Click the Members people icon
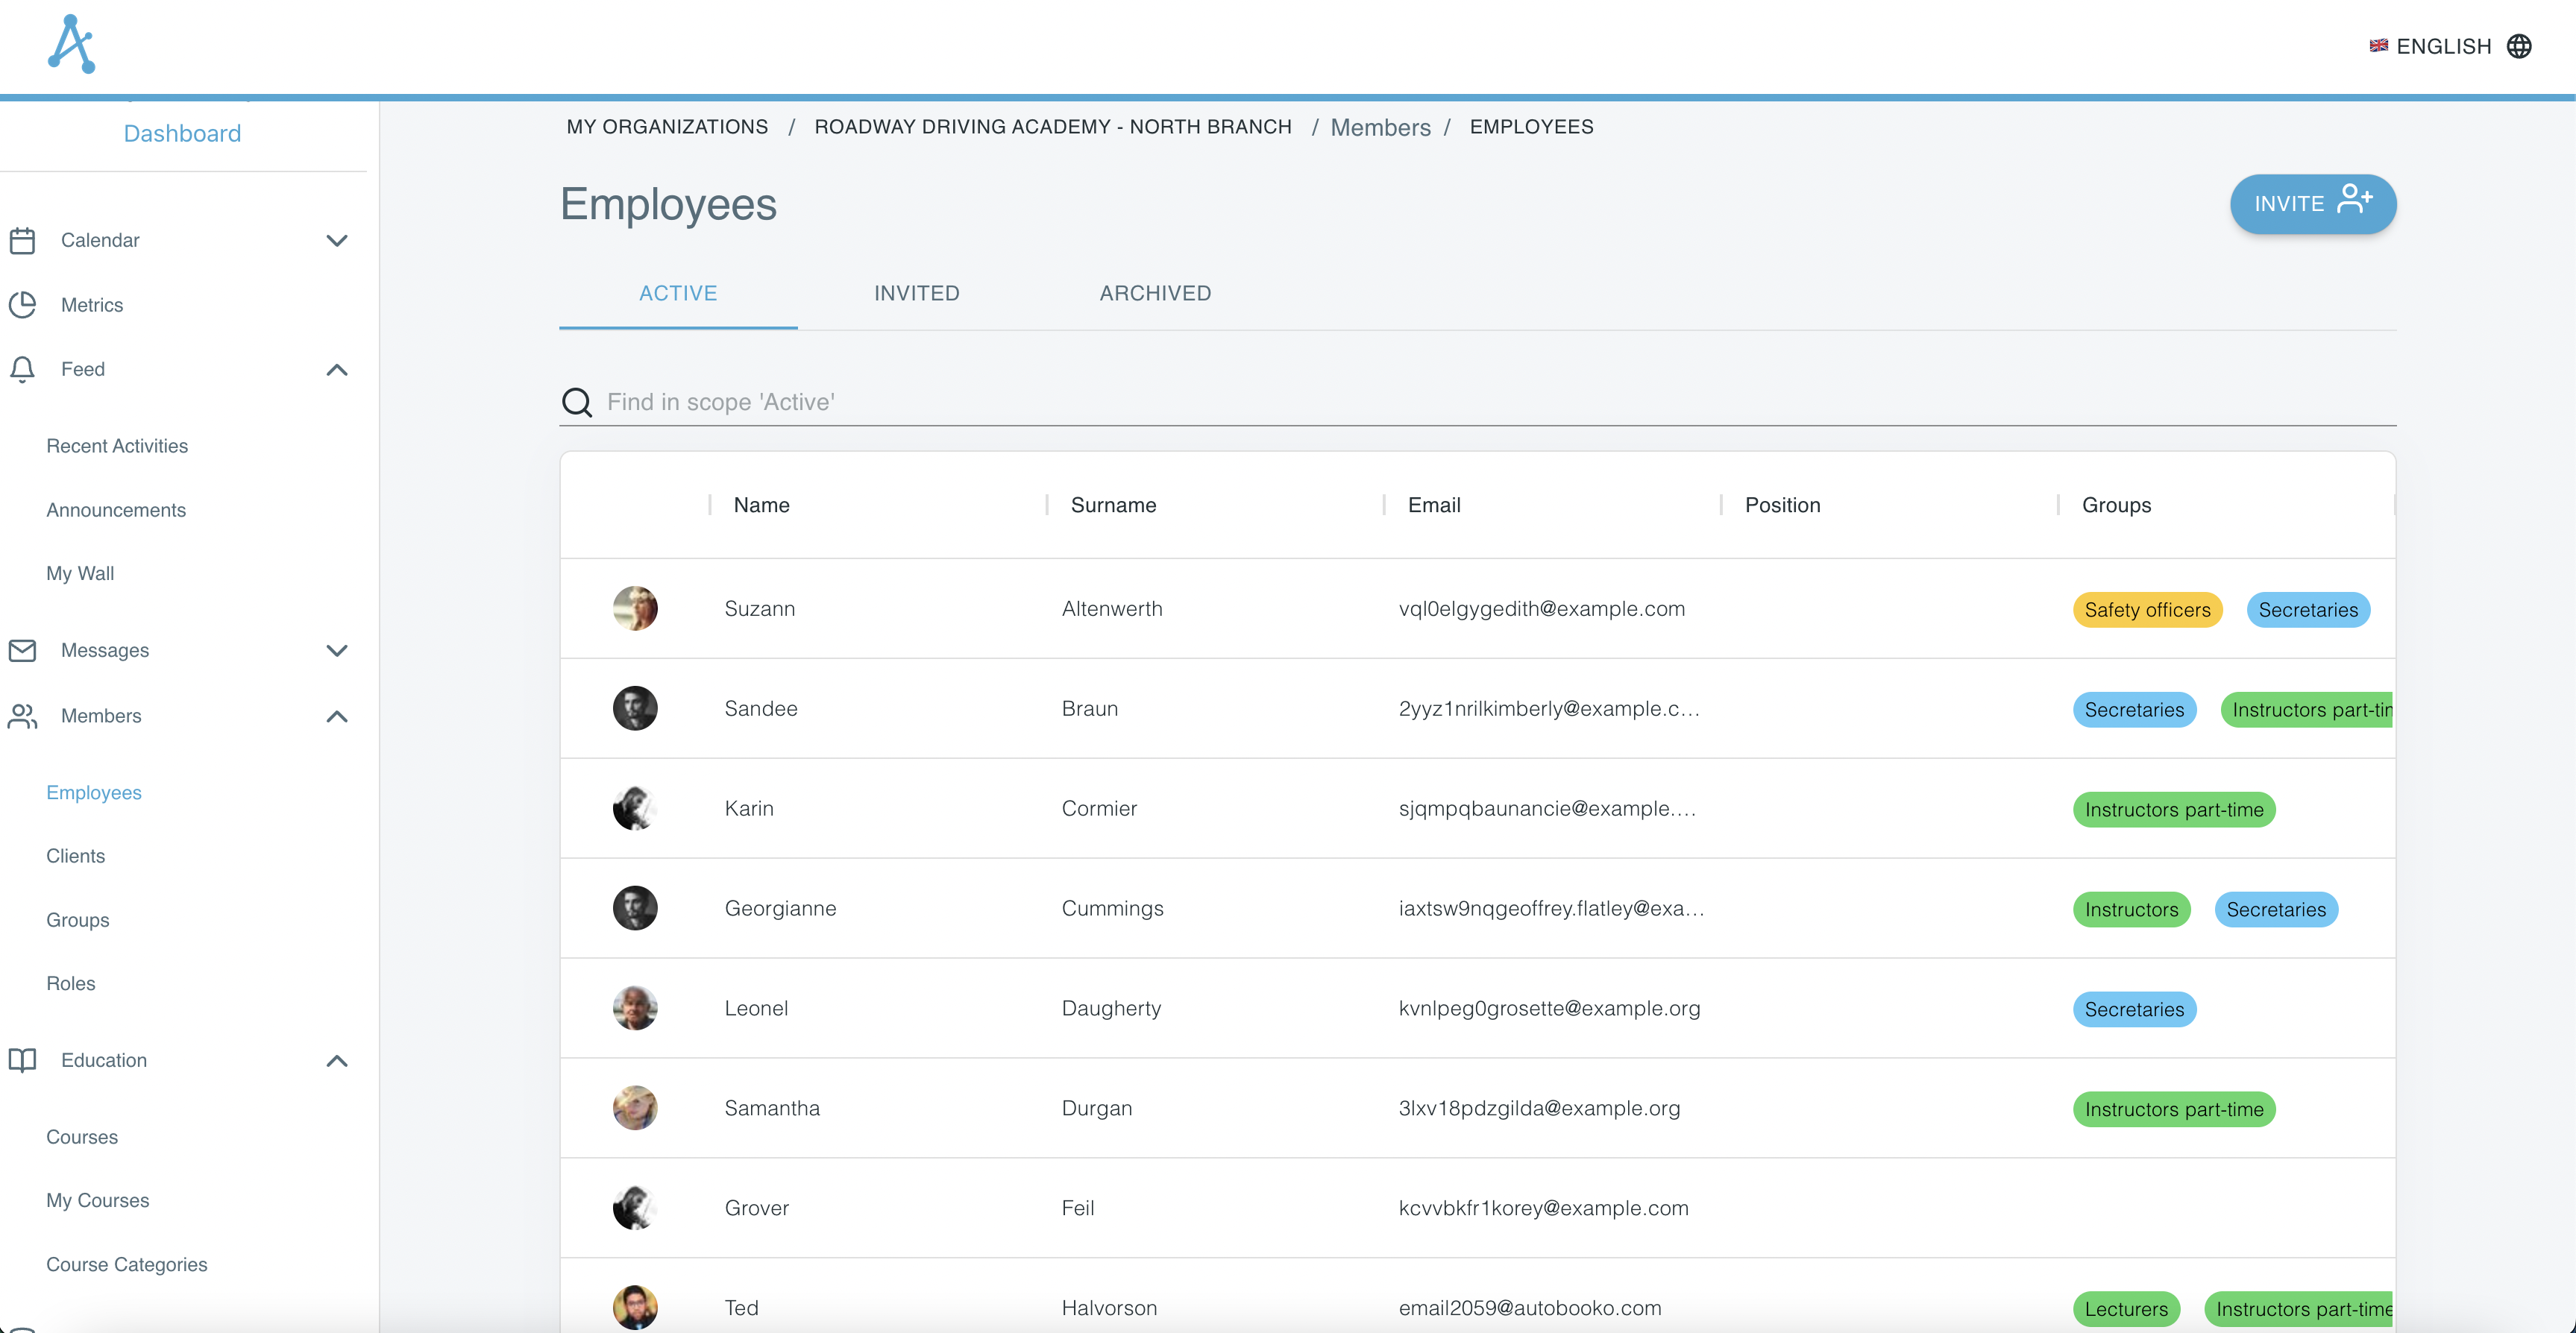 (23, 716)
